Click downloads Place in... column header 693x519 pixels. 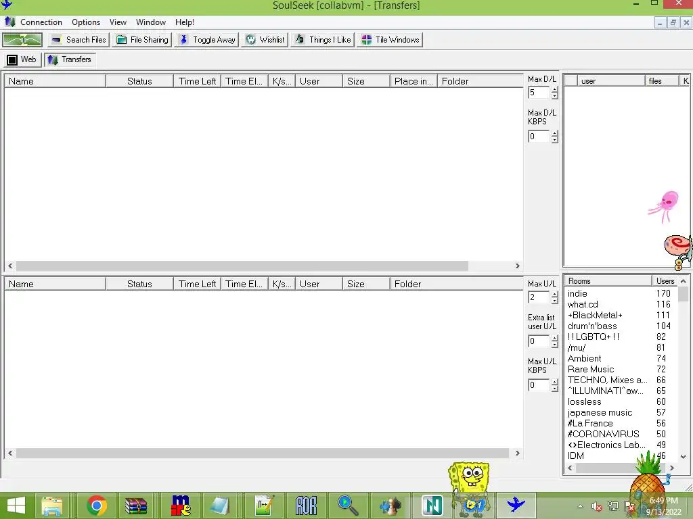pyautogui.click(x=413, y=81)
